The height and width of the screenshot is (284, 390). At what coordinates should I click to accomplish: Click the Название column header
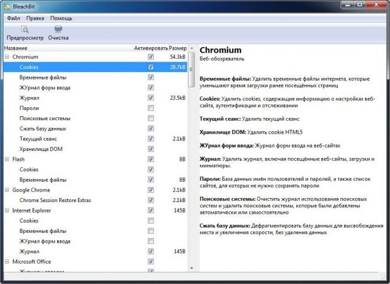(16, 47)
